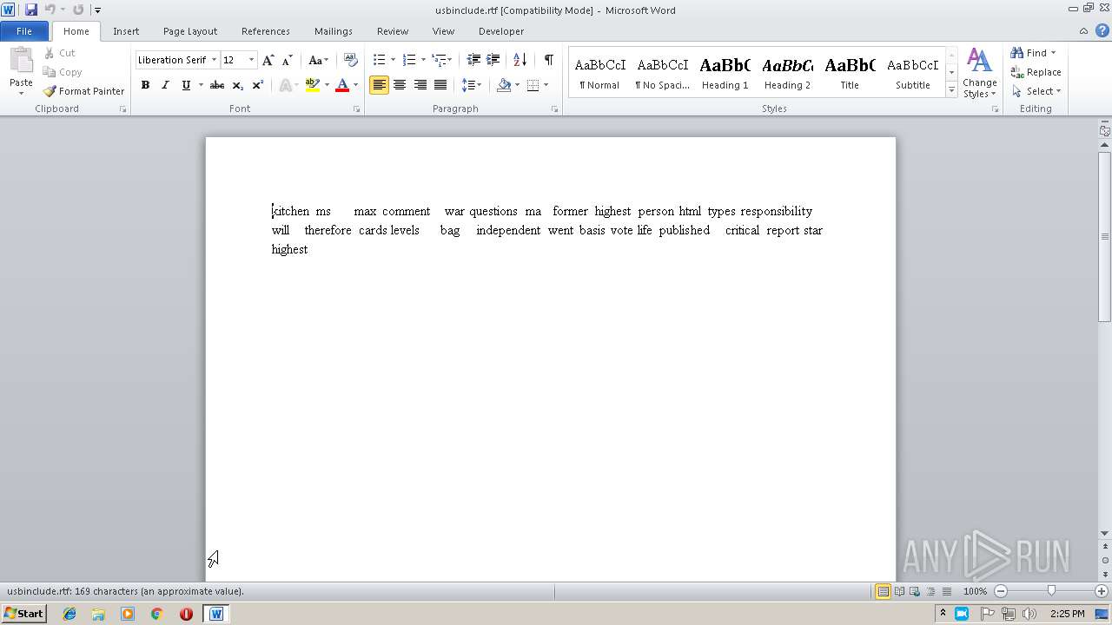The width and height of the screenshot is (1112, 625).
Task: Open the File tab
Action: click(x=24, y=31)
